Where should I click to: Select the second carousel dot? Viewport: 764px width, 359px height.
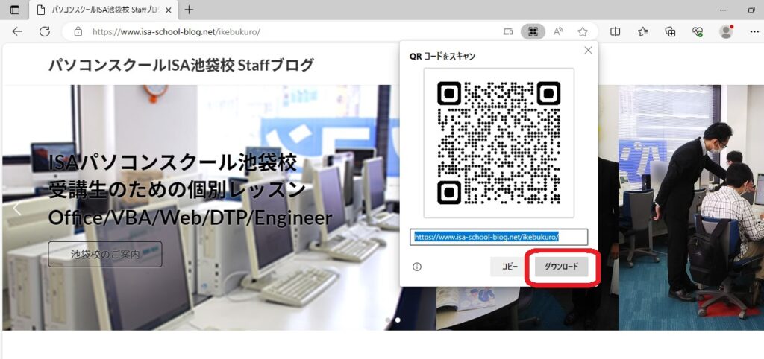pyautogui.click(x=398, y=320)
